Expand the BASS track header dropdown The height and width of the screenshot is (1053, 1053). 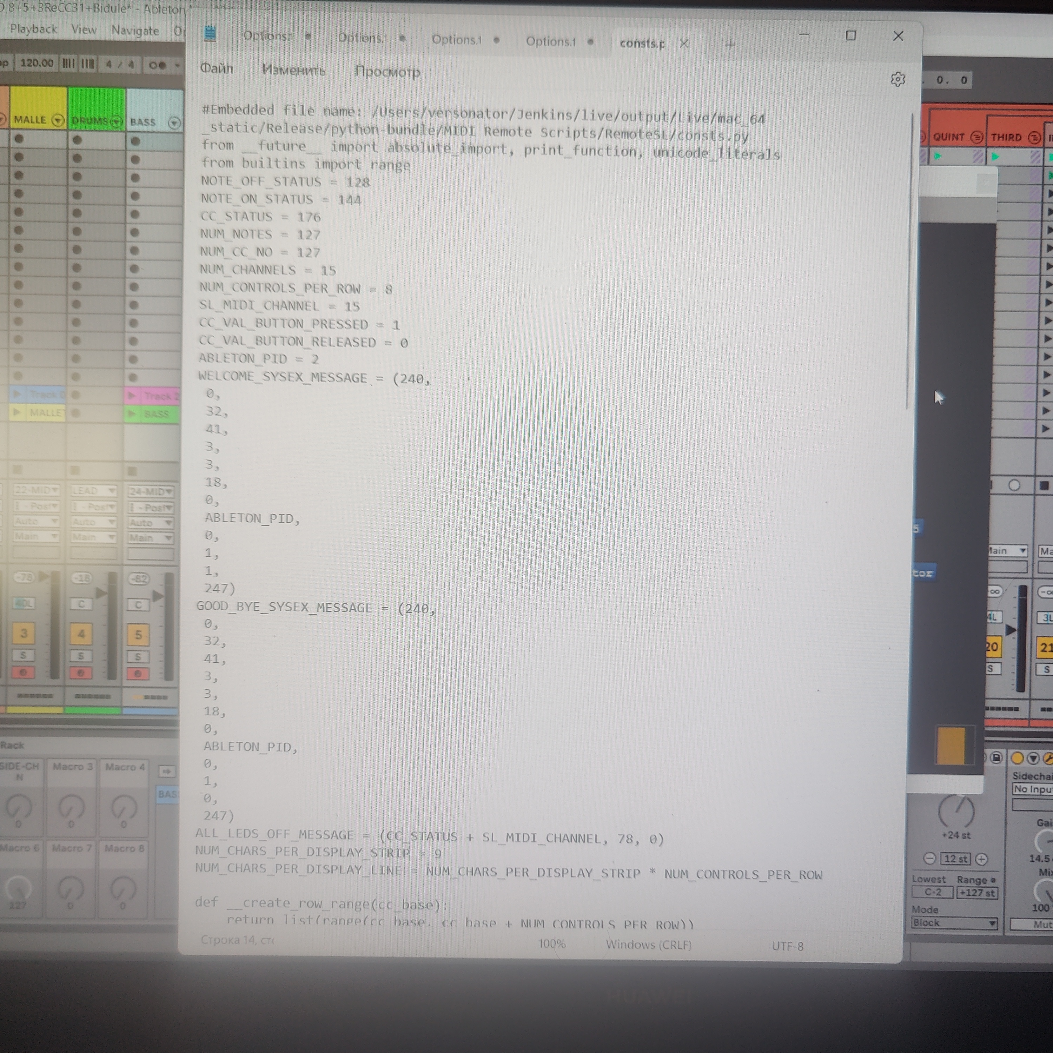(174, 122)
